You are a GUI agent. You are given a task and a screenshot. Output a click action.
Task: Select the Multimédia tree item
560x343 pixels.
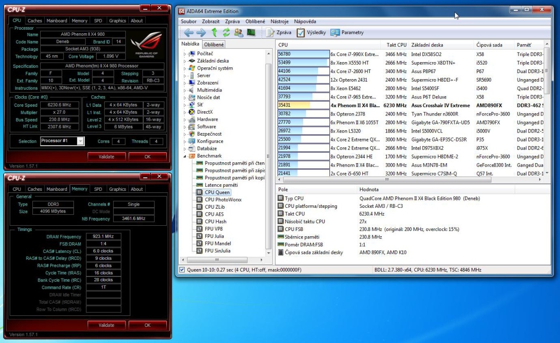pyautogui.click(x=209, y=90)
